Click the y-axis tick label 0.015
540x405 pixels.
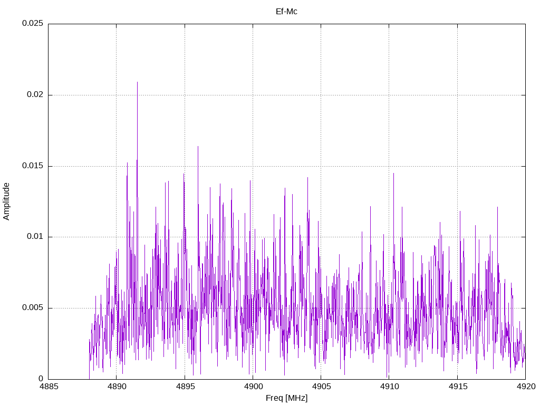click(33, 166)
